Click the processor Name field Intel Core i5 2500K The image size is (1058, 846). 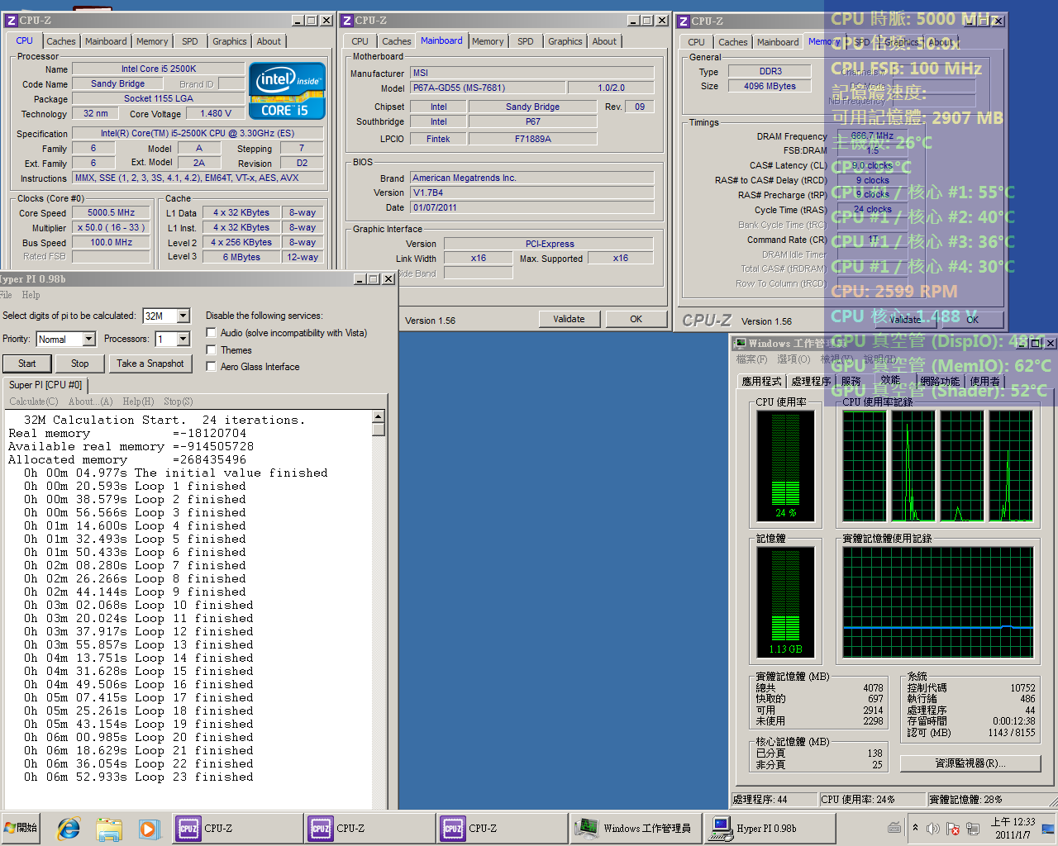pos(159,69)
